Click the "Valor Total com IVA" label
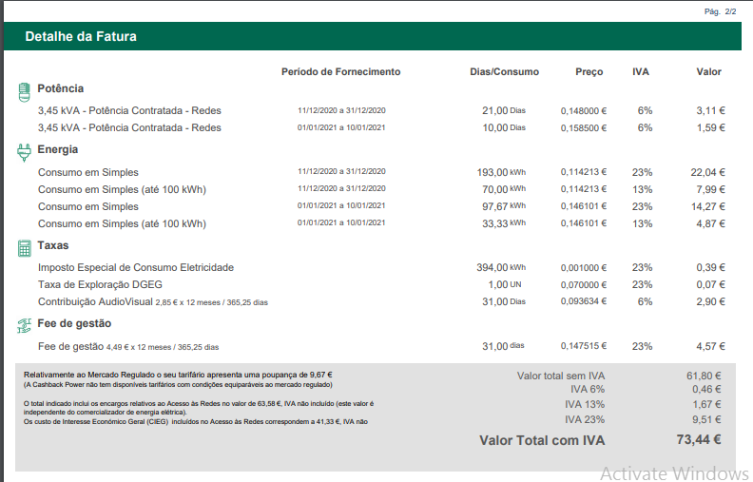Viewport: 753px width, 482px height. pos(542,440)
